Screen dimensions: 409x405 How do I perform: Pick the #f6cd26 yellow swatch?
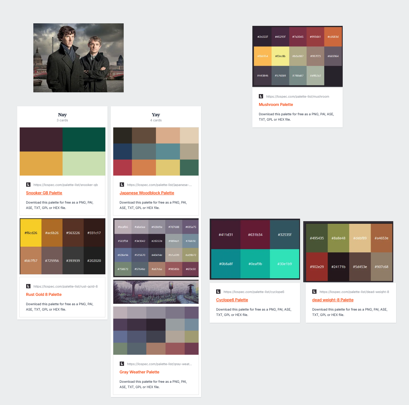pos(31,233)
